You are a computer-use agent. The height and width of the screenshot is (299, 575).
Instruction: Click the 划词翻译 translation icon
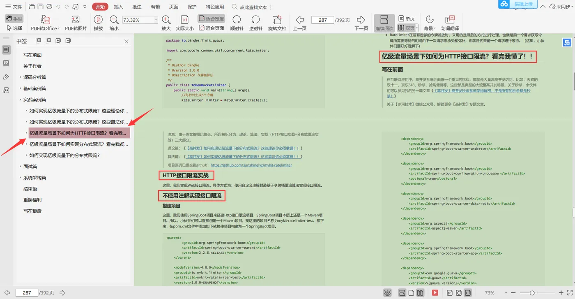450,20
